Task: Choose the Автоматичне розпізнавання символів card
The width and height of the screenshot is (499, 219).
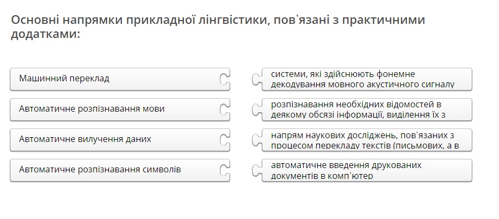Action: [x=120, y=170]
